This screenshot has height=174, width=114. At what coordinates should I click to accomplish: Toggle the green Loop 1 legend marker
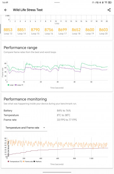(9, 85)
